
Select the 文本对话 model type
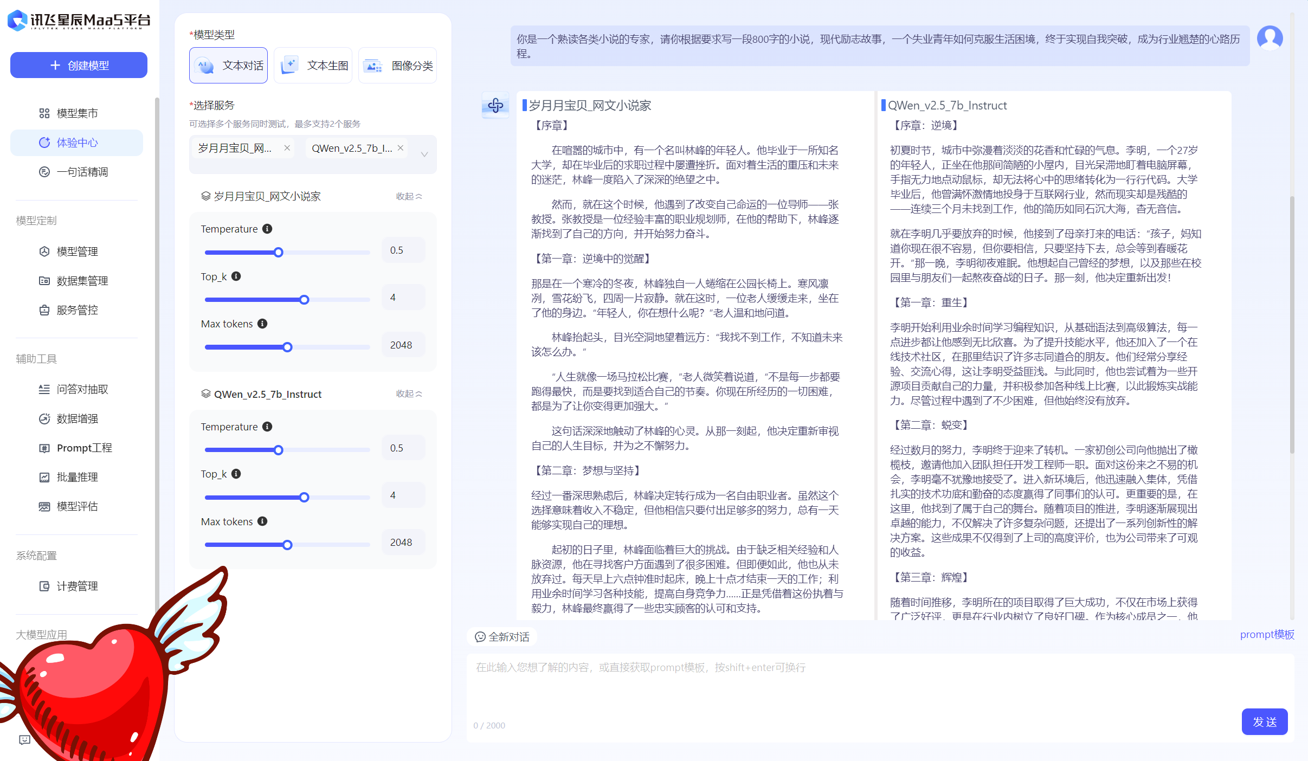click(x=228, y=66)
